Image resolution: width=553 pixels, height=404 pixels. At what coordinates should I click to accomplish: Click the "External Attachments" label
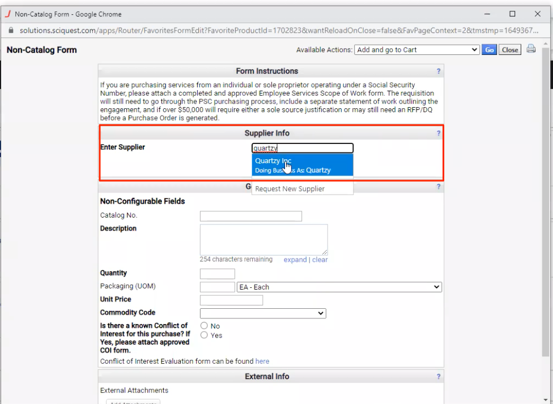[134, 390]
